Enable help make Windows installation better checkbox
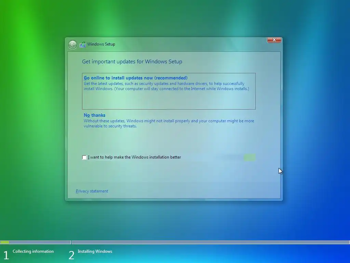This screenshot has height=263, width=350. pos(84,158)
